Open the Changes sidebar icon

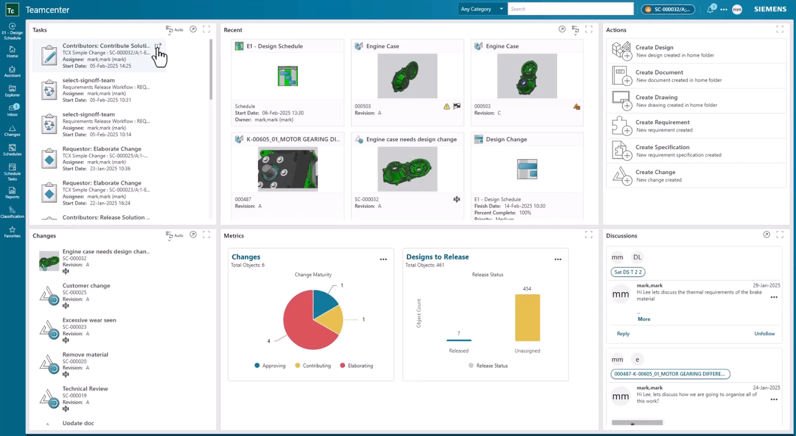click(12, 131)
